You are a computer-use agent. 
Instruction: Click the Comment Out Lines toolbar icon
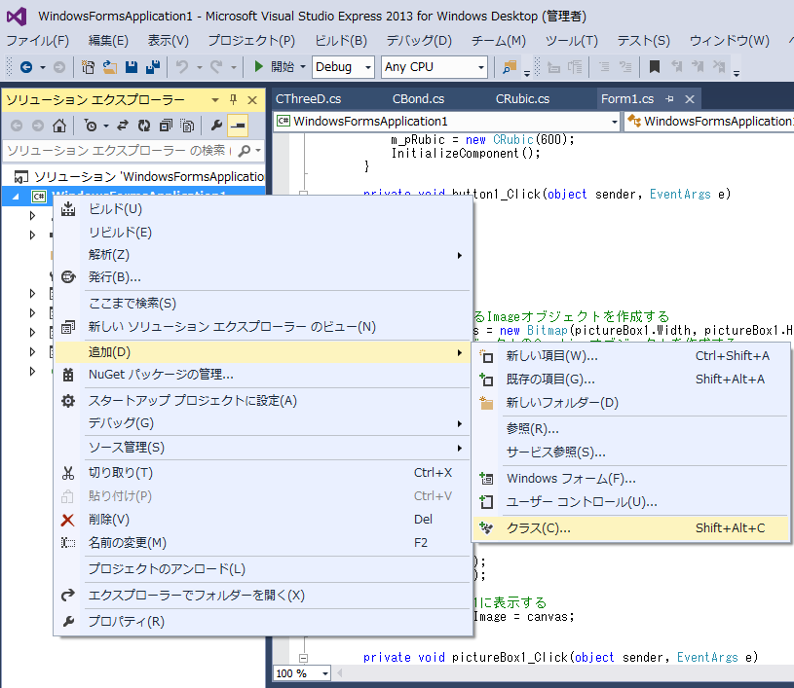pos(604,67)
